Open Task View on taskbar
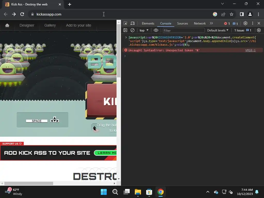Image resolution: width=264 pixels, height=198 pixels. (x=126, y=192)
